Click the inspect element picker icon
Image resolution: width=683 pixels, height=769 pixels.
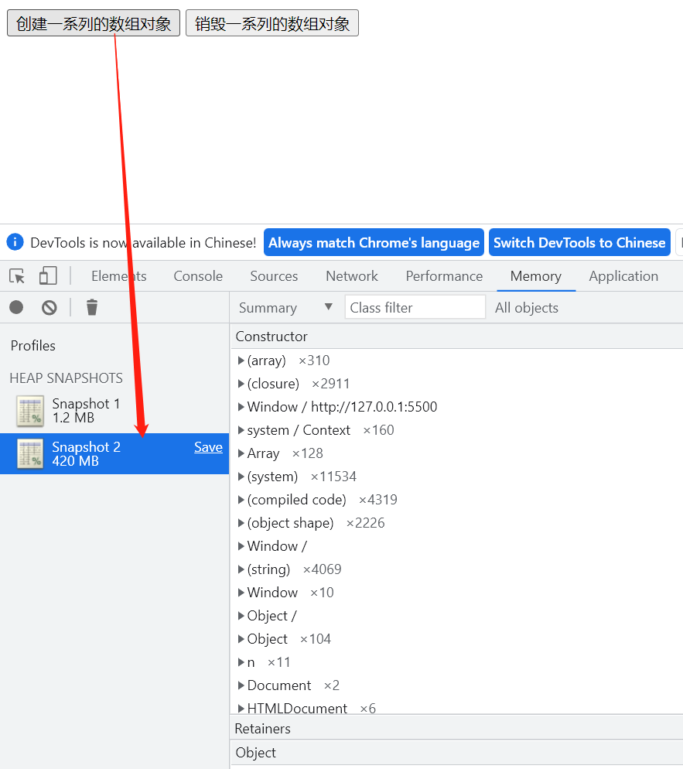17,276
